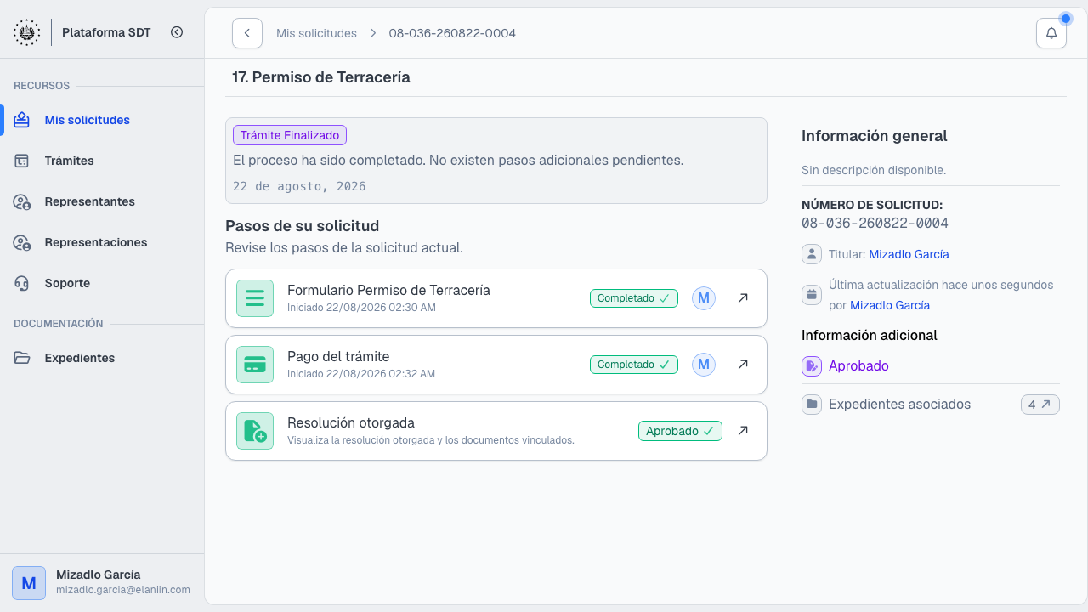
Task: Select request number 08-036-260822-0004 in Información general
Action: [875, 224]
